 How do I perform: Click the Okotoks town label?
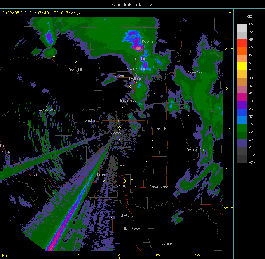pyautogui.click(x=127, y=215)
